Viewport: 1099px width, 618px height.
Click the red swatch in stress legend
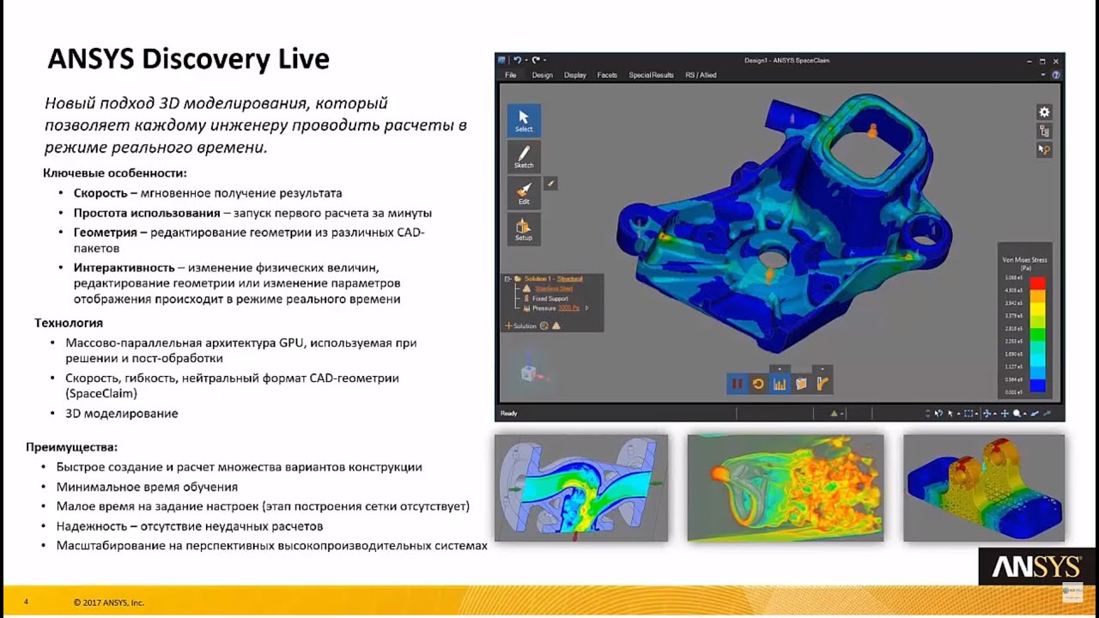pos(1037,282)
